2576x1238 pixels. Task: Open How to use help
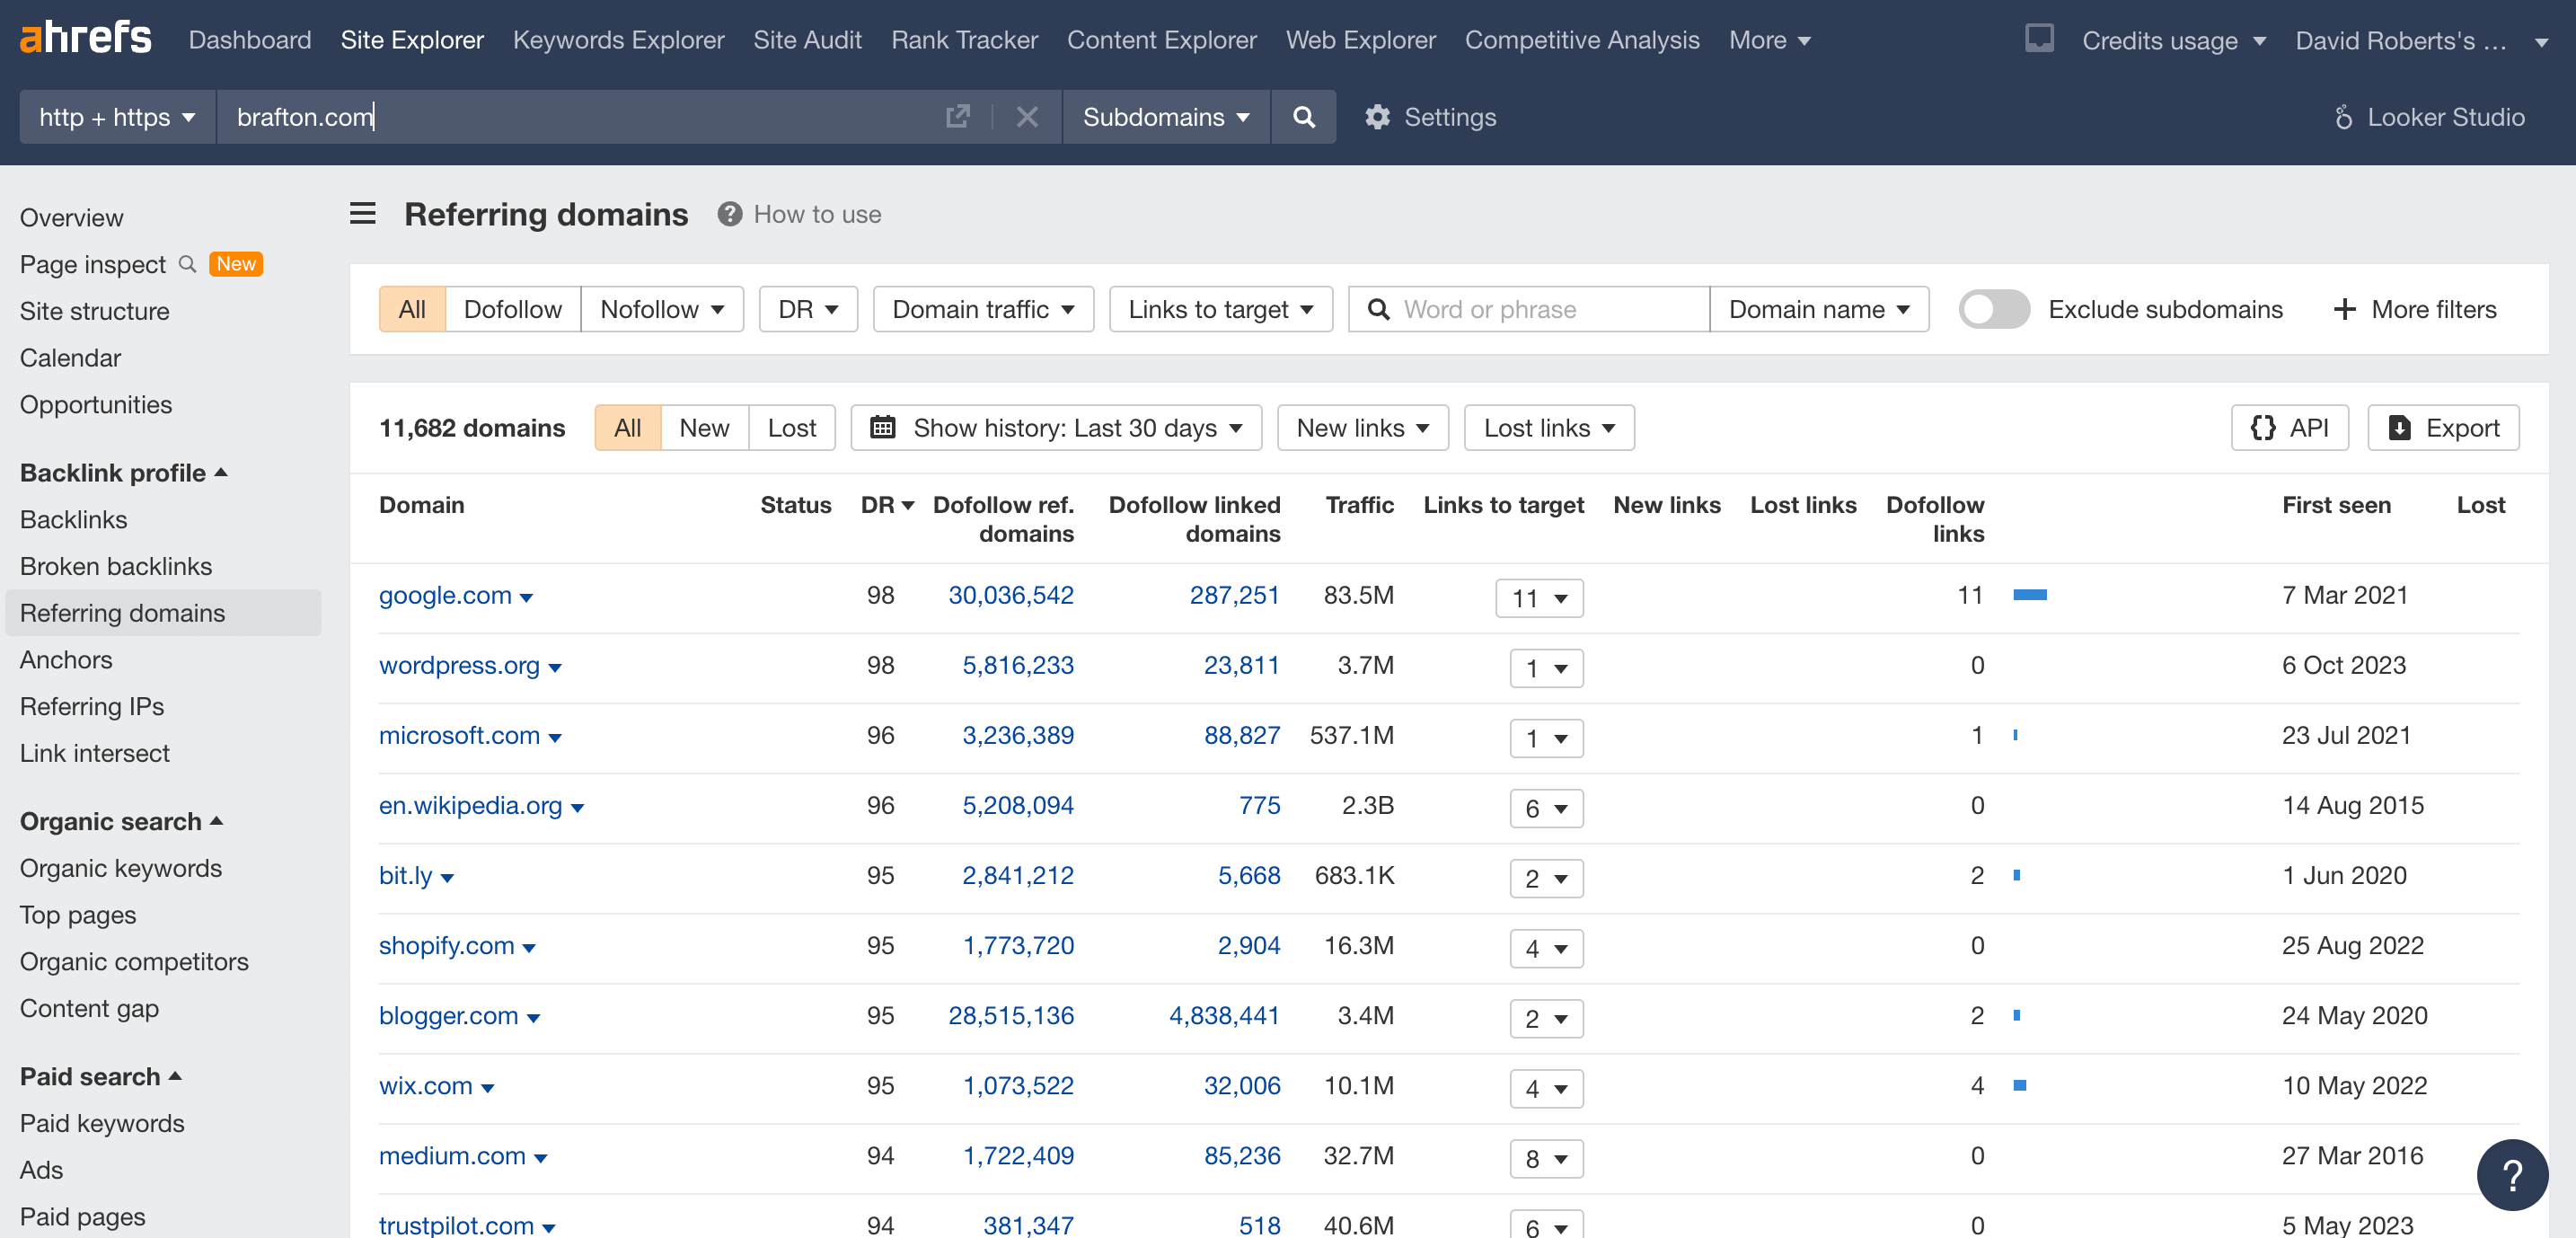(x=800, y=214)
